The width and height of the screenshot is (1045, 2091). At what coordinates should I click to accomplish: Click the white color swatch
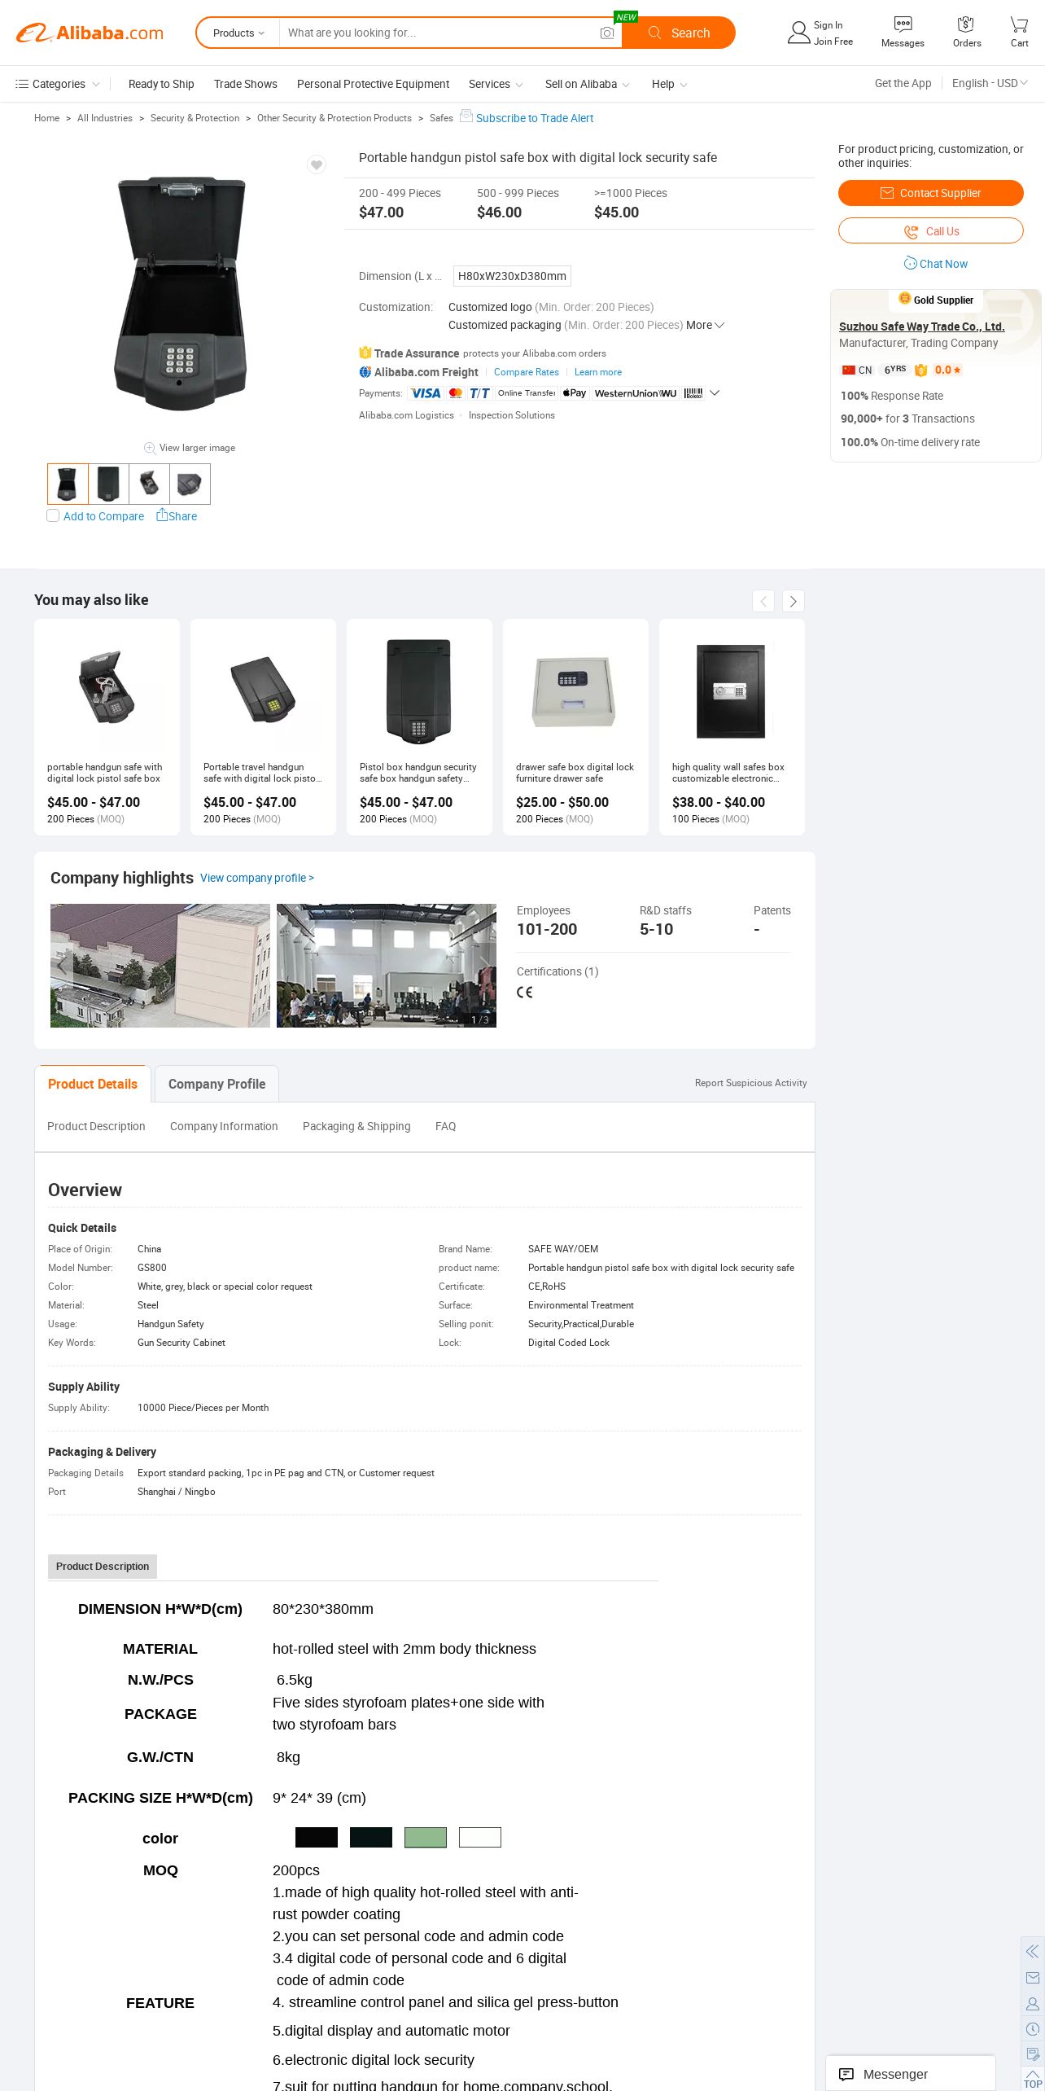tap(480, 1837)
